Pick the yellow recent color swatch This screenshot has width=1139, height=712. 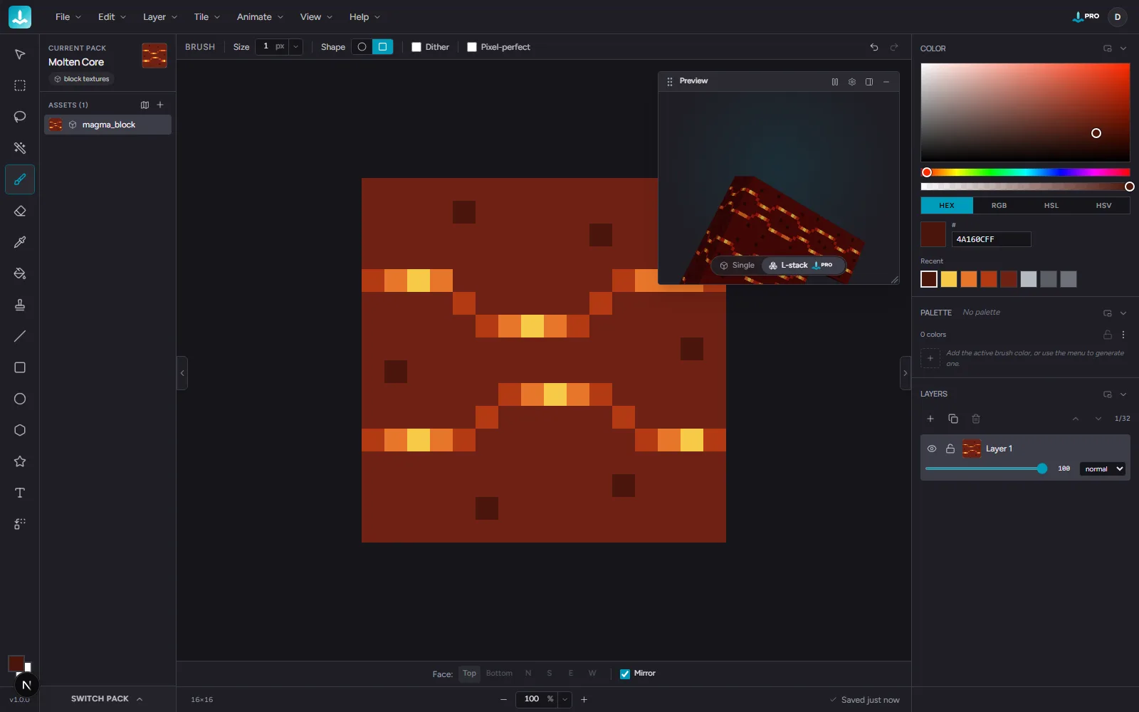[x=949, y=279]
